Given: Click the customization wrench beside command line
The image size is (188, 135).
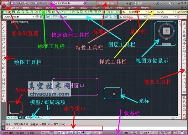Looking at the screenshot, I should coord(3,128).
